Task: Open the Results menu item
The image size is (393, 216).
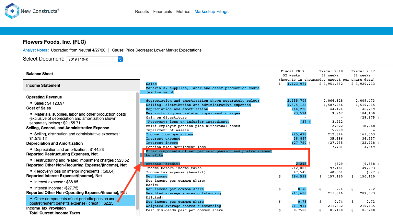Action: (142, 12)
